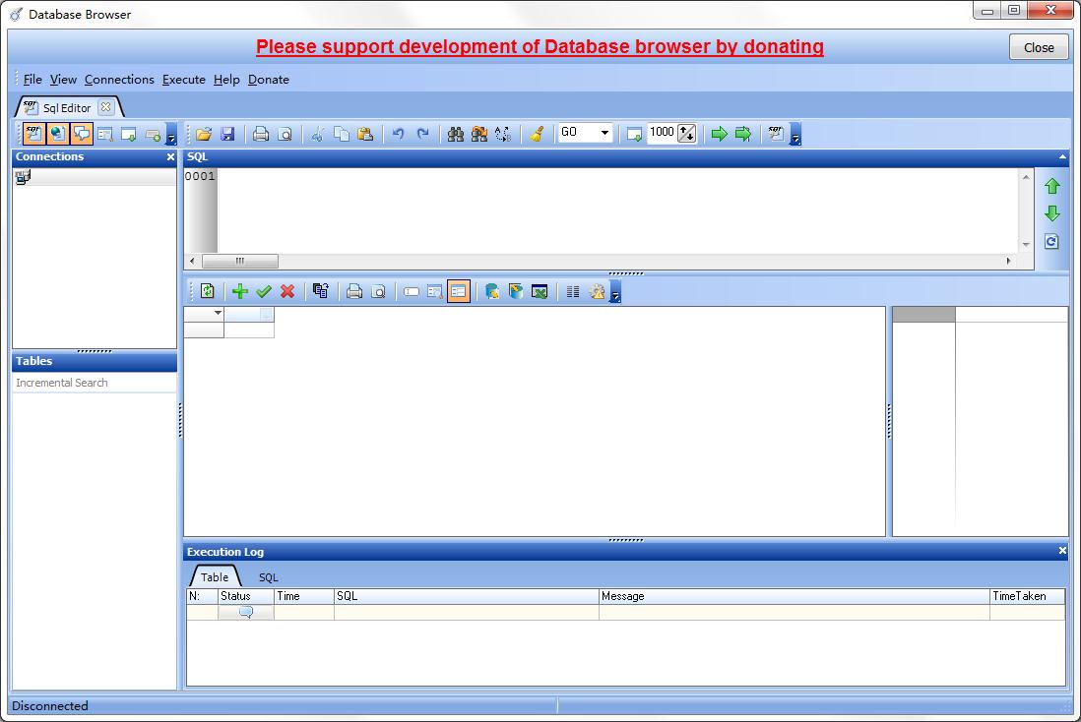Image resolution: width=1081 pixels, height=722 pixels.
Task: Select the server icon in Connections list
Action: point(23,177)
